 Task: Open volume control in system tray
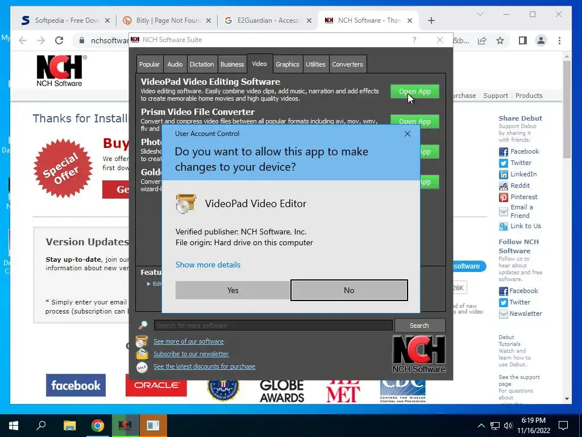pyautogui.click(x=509, y=426)
